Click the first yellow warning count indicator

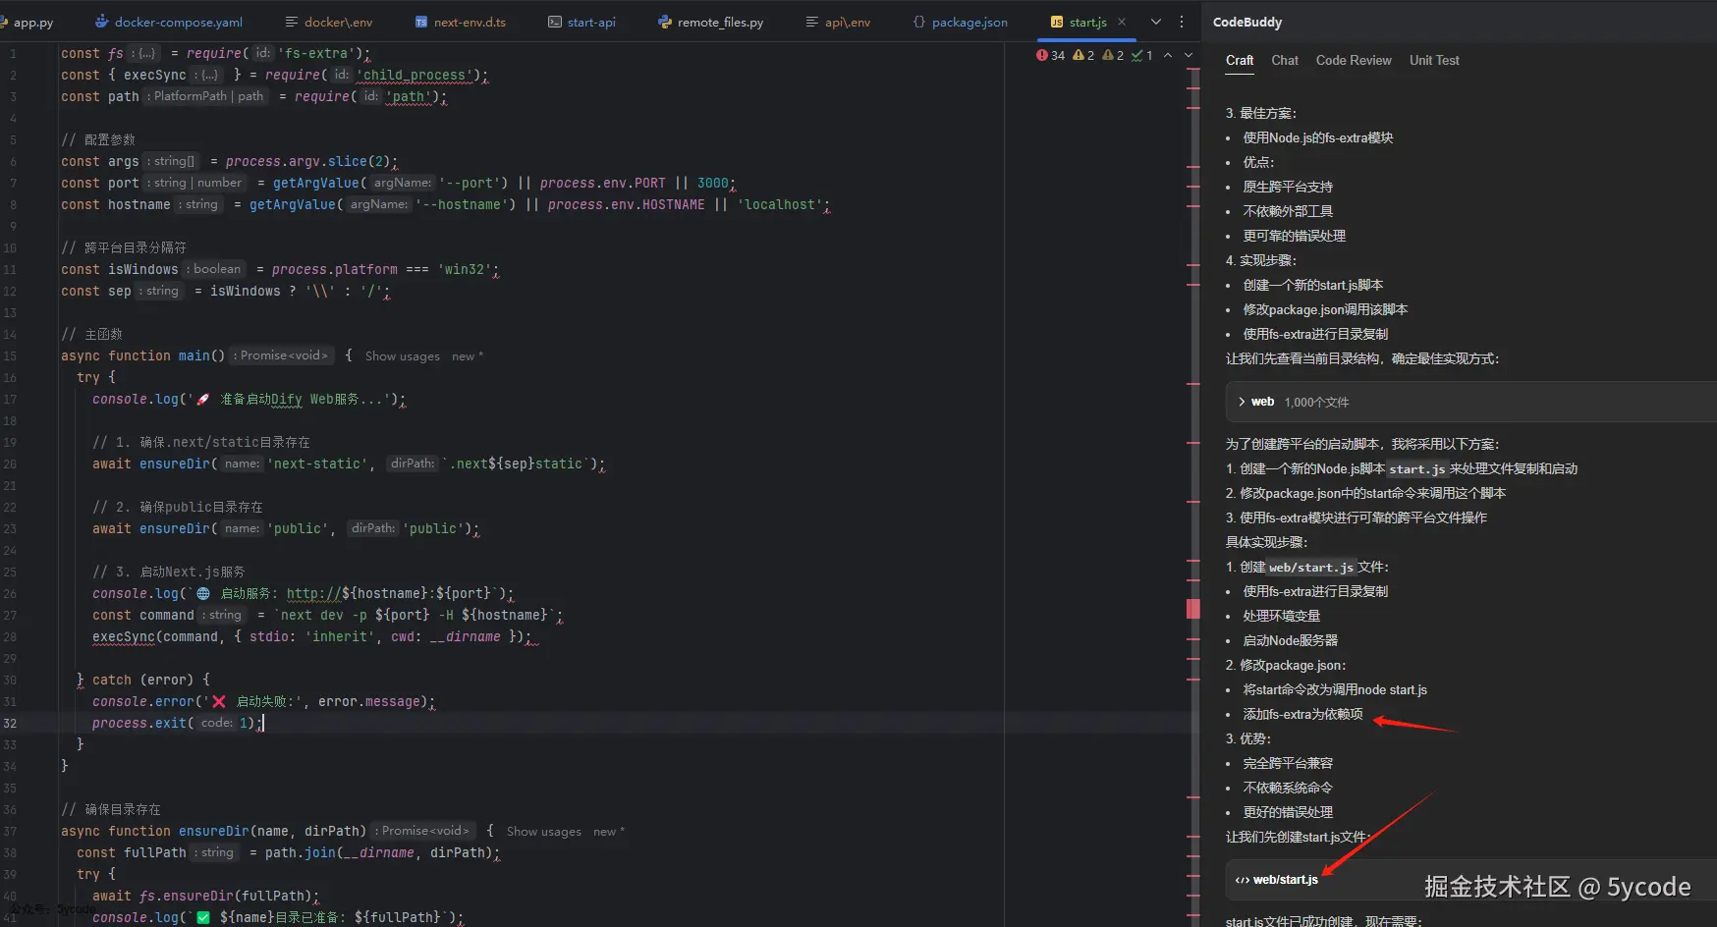[x=1083, y=55]
